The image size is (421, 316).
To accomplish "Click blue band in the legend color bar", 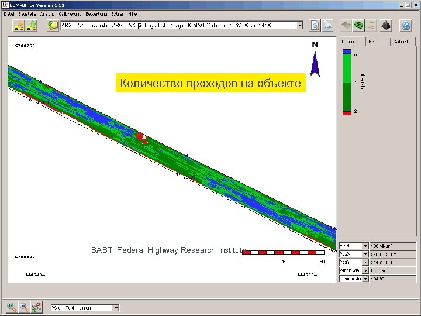I will [x=347, y=51].
